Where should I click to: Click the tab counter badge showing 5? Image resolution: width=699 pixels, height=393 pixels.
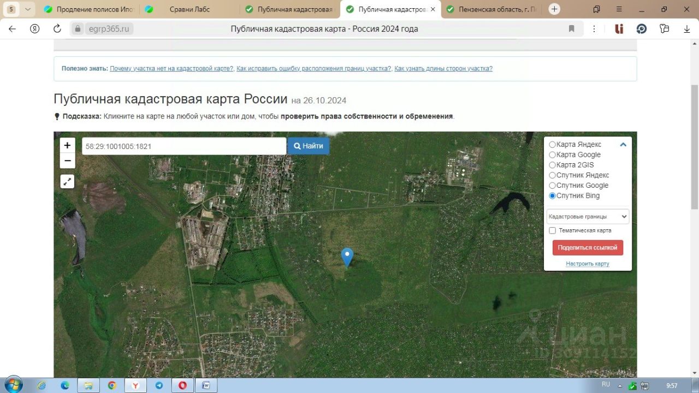tap(11, 9)
